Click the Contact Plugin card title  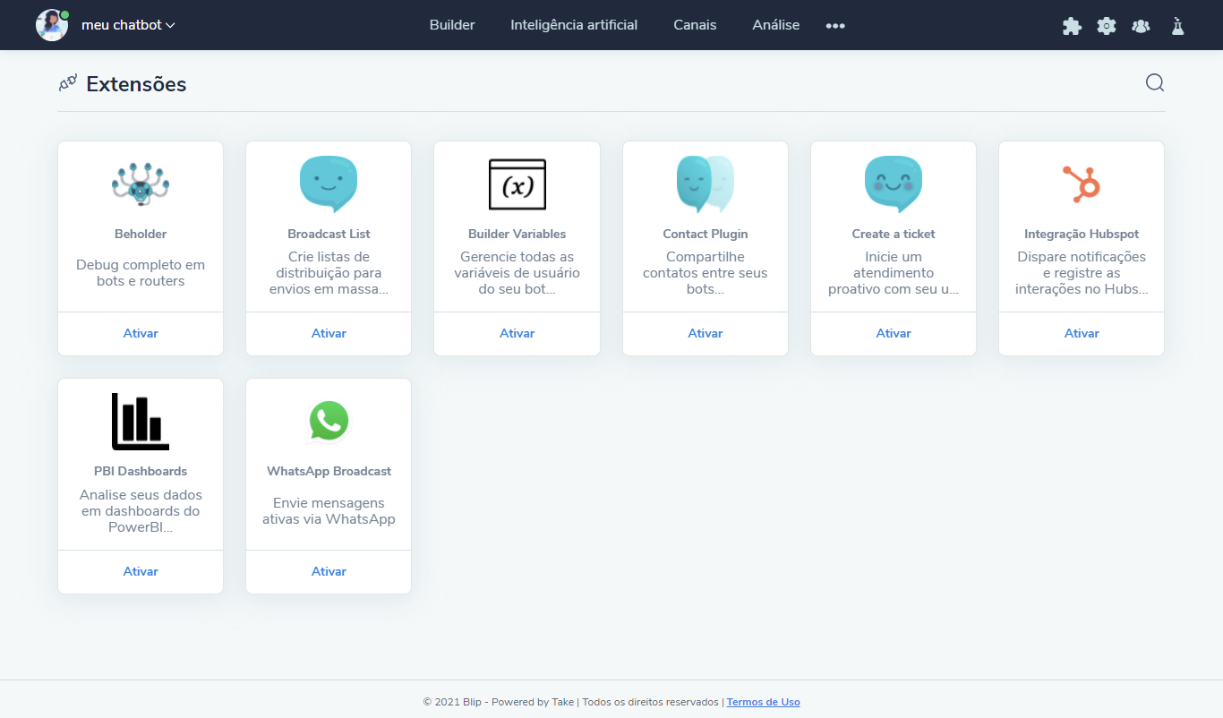(706, 234)
